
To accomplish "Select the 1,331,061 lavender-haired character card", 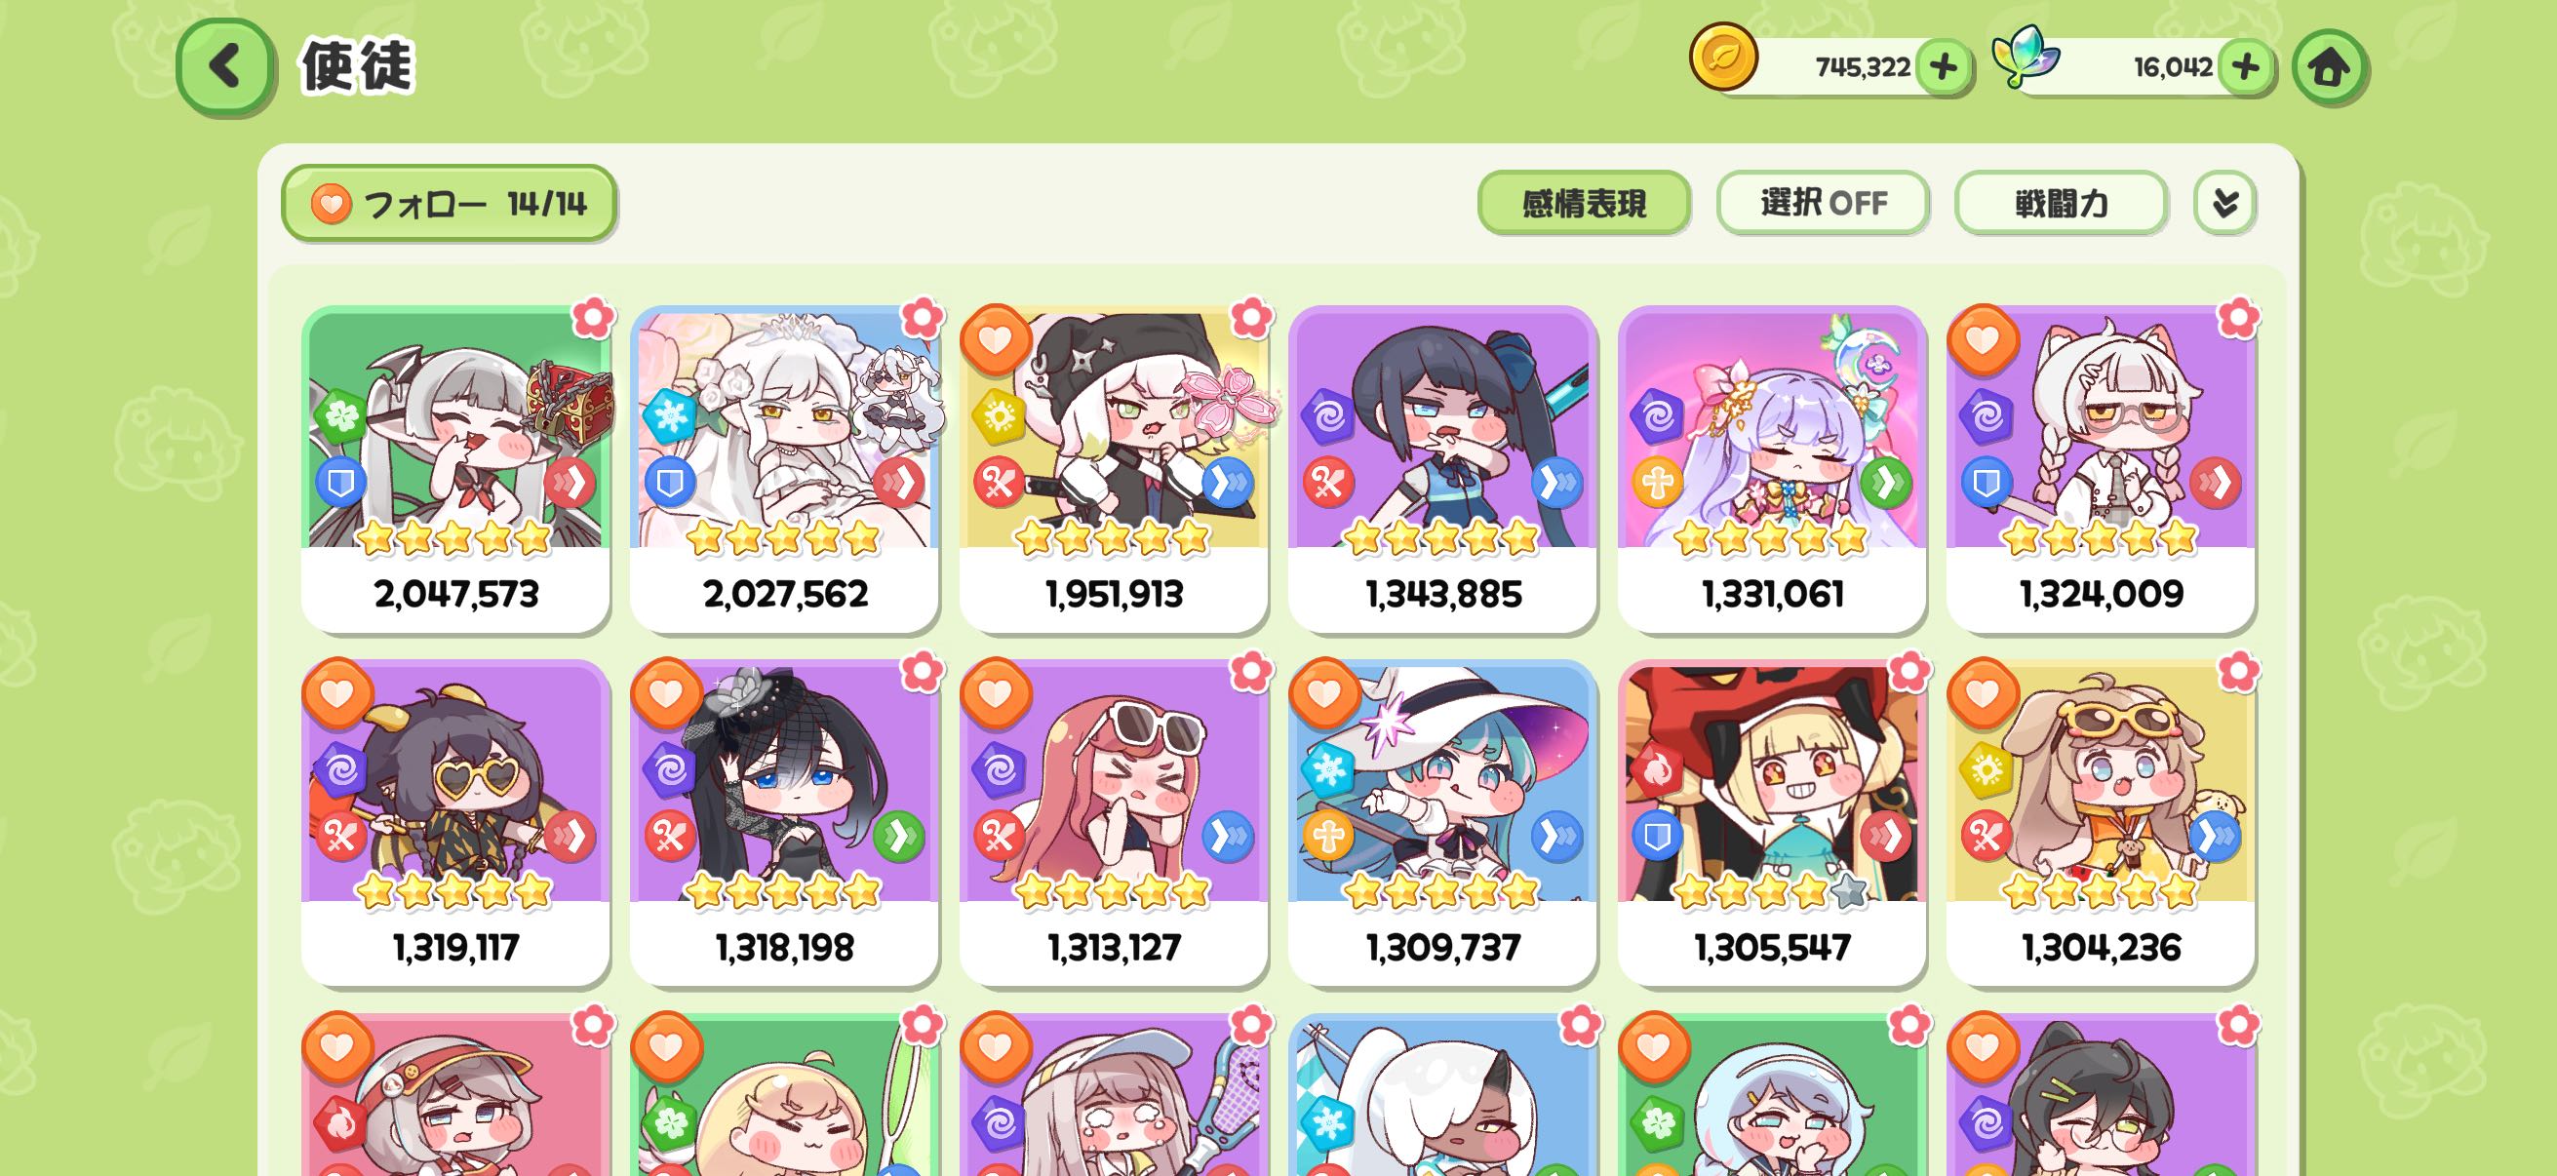I will pyautogui.click(x=1772, y=468).
